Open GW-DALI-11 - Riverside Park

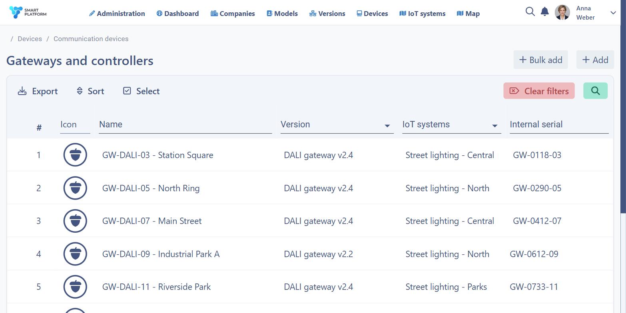click(156, 287)
